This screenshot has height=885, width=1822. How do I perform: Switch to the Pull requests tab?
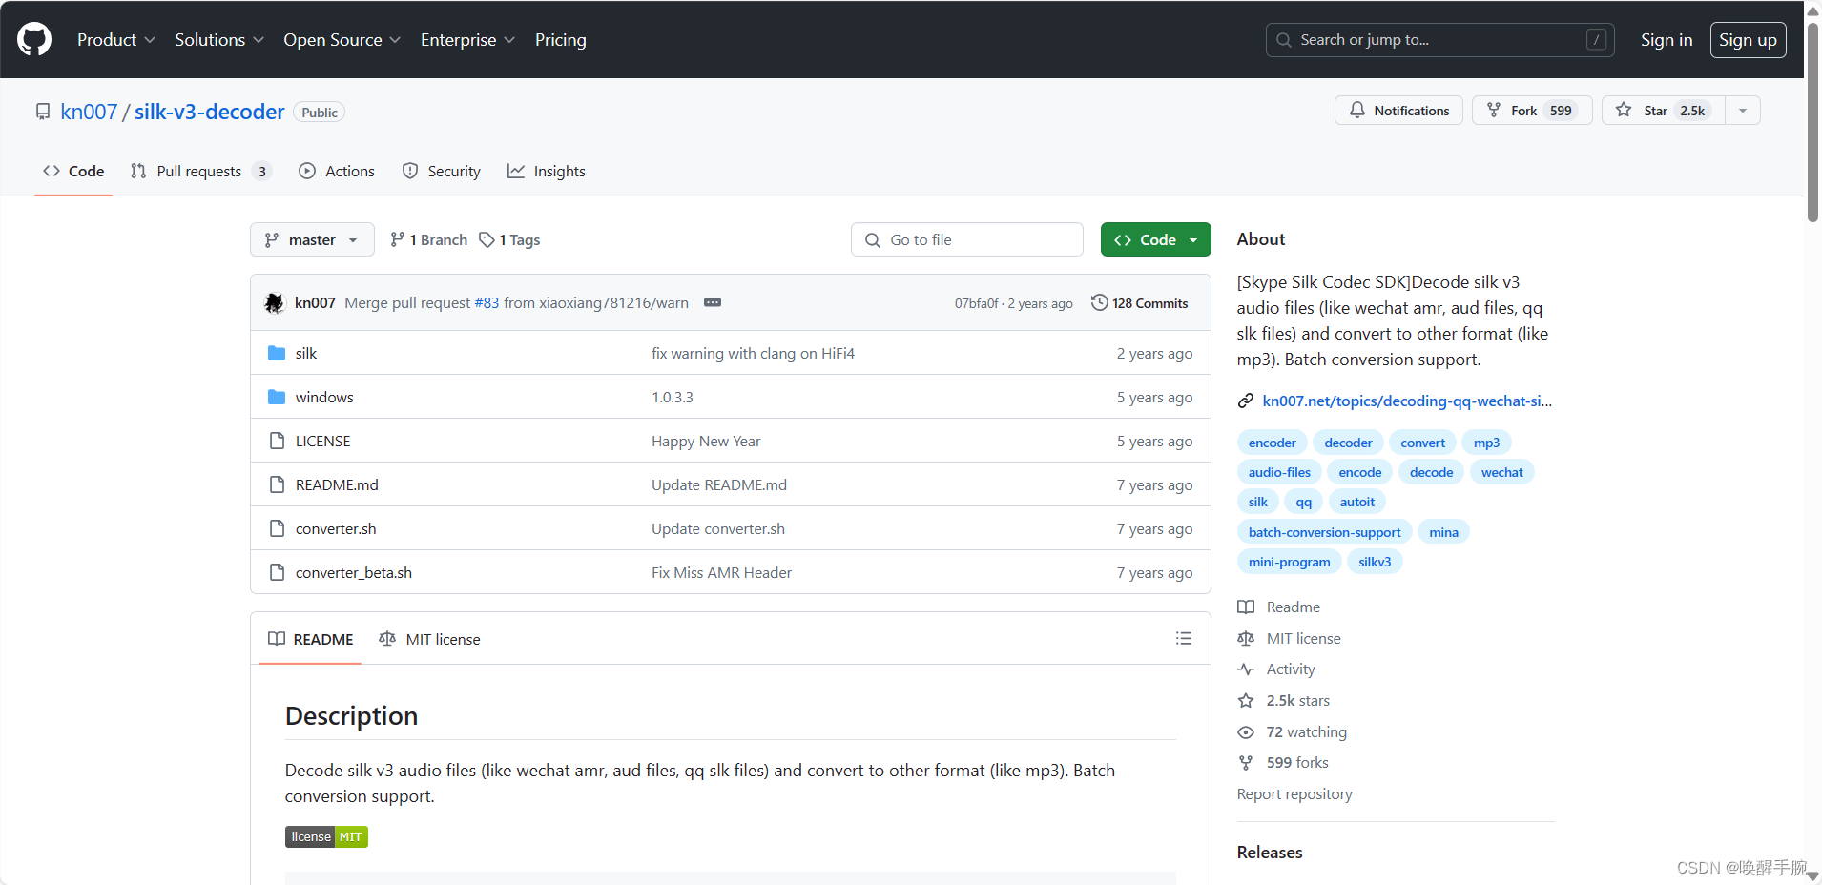click(201, 171)
